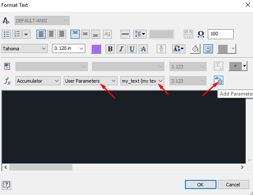
Task: Click the text style icon
Action: tap(6, 21)
